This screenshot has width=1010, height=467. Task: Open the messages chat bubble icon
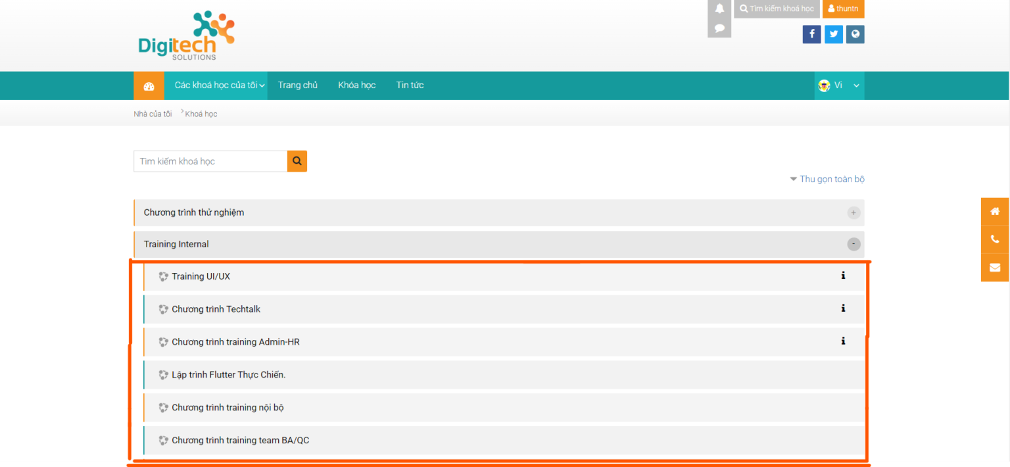click(719, 28)
